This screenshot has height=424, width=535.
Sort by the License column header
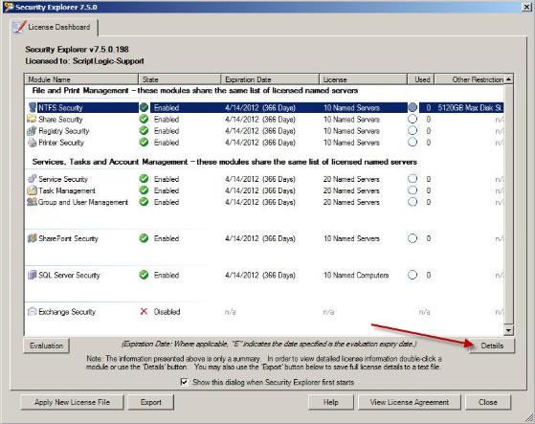pyautogui.click(x=363, y=79)
